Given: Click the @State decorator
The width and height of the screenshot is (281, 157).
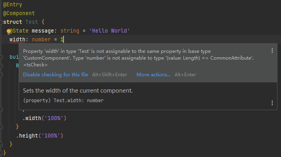Looking at the screenshot, I should coord(19,31).
